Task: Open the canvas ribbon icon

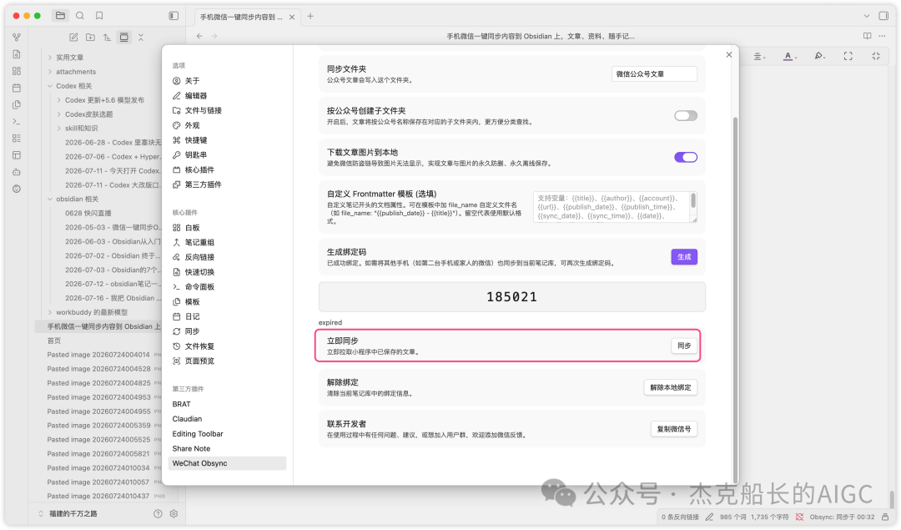Action: [17, 71]
